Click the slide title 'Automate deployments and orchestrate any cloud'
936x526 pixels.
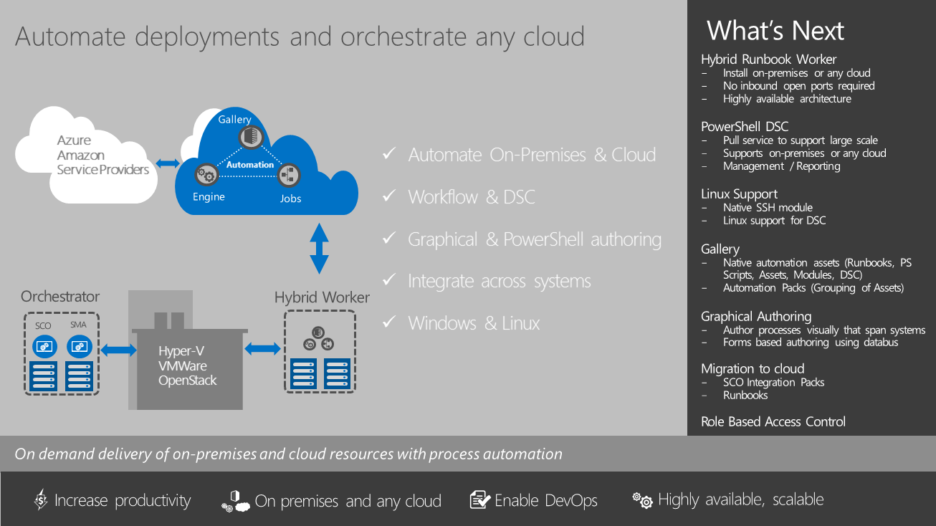click(x=300, y=36)
